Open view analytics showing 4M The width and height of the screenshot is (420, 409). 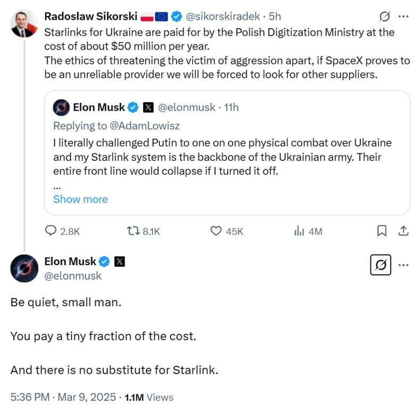299,231
